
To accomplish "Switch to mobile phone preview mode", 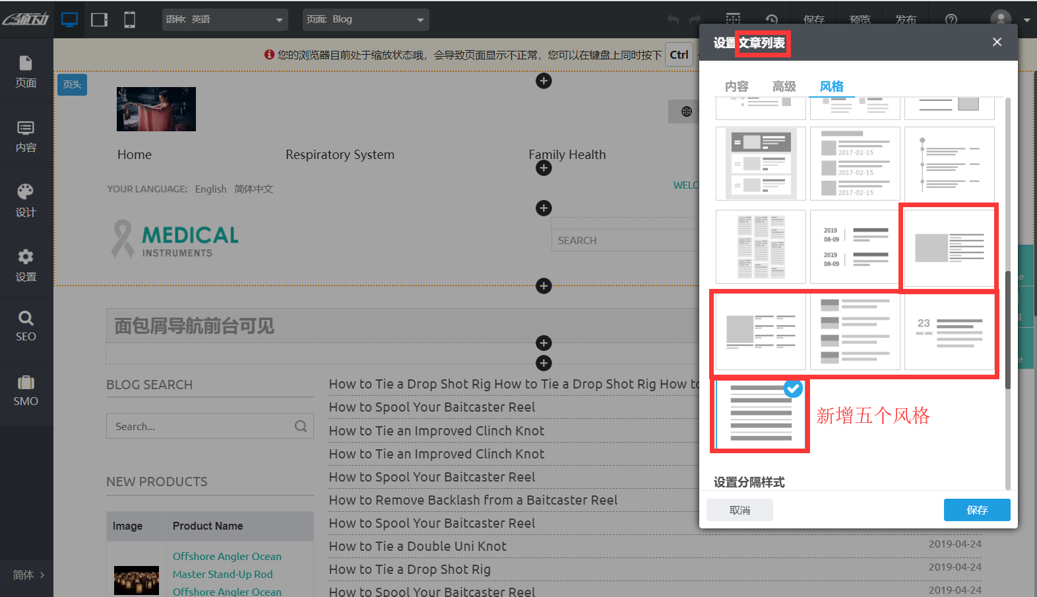I will click(130, 20).
